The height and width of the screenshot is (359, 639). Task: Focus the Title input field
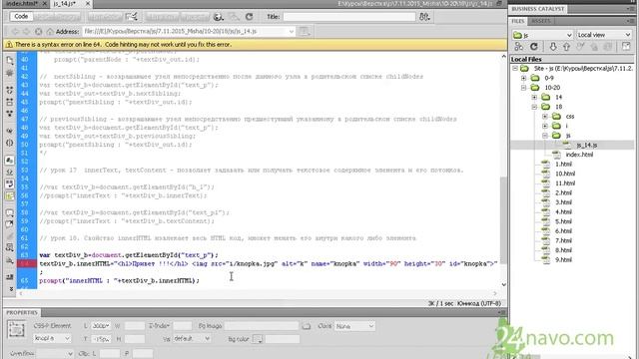pyautogui.click(x=349, y=17)
